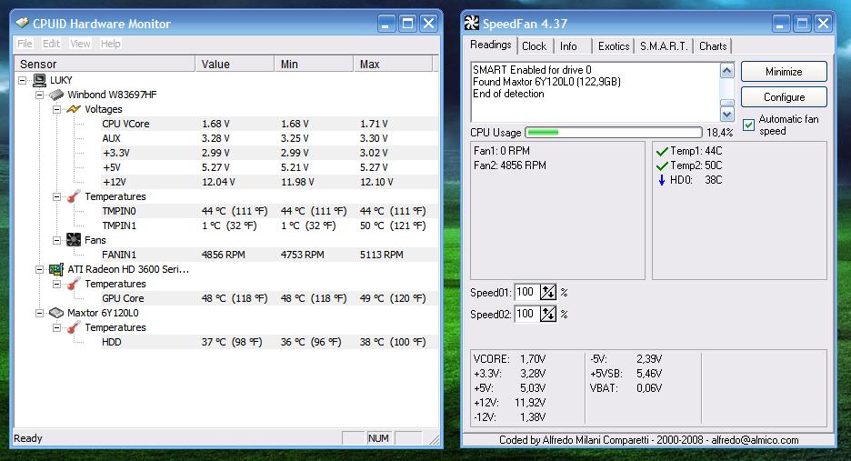Click thermometer icon under Maxtor Temperatures
Screen dimensions: 851x461
[x=74, y=327]
